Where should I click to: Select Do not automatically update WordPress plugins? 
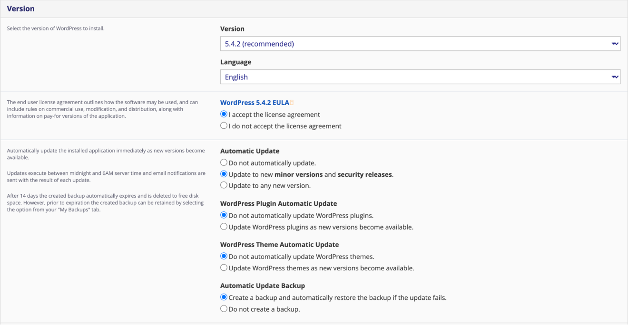(x=224, y=215)
